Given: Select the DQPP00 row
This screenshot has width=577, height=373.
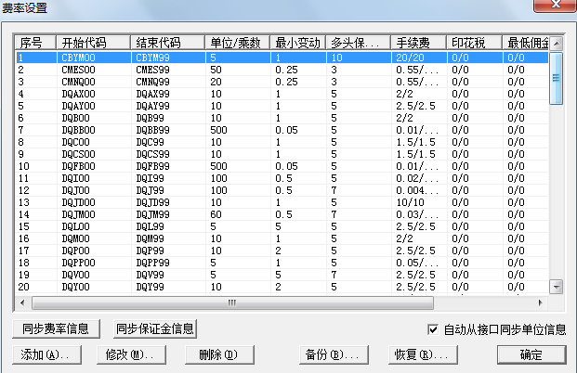Looking at the screenshot, I should click(x=282, y=263).
